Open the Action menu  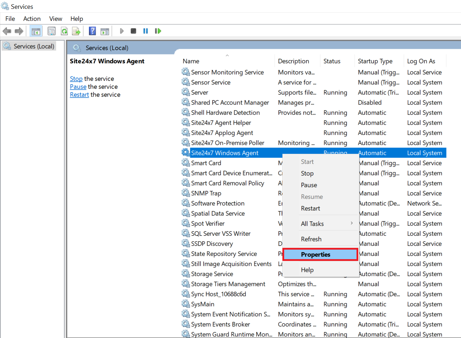pos(32,19)
